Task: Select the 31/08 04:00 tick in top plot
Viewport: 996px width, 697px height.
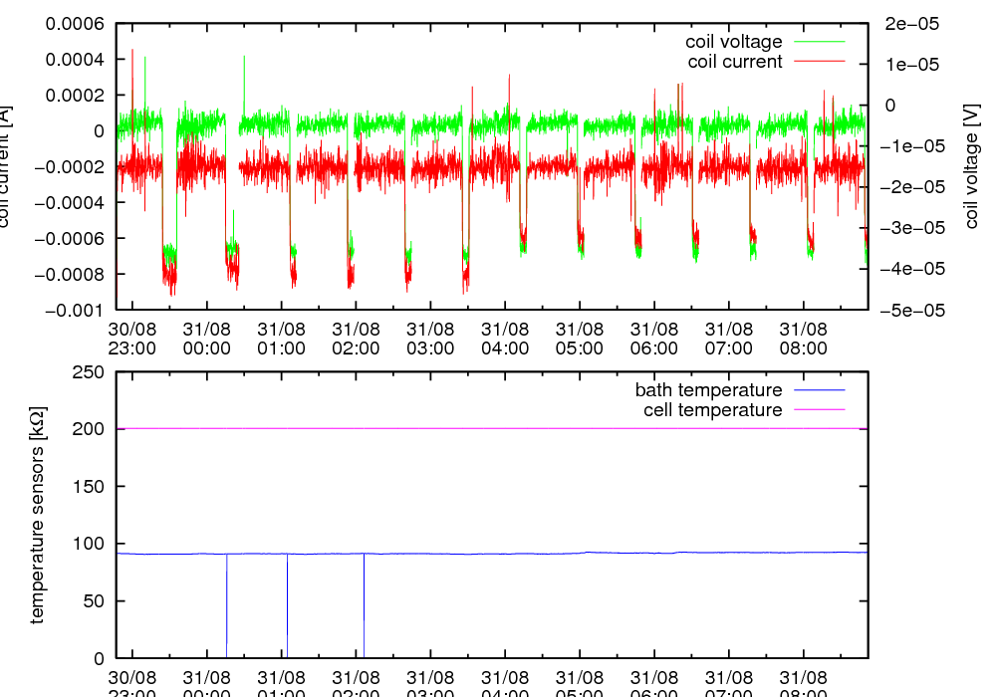Action: pyautogui.click(x=505, y=339)
